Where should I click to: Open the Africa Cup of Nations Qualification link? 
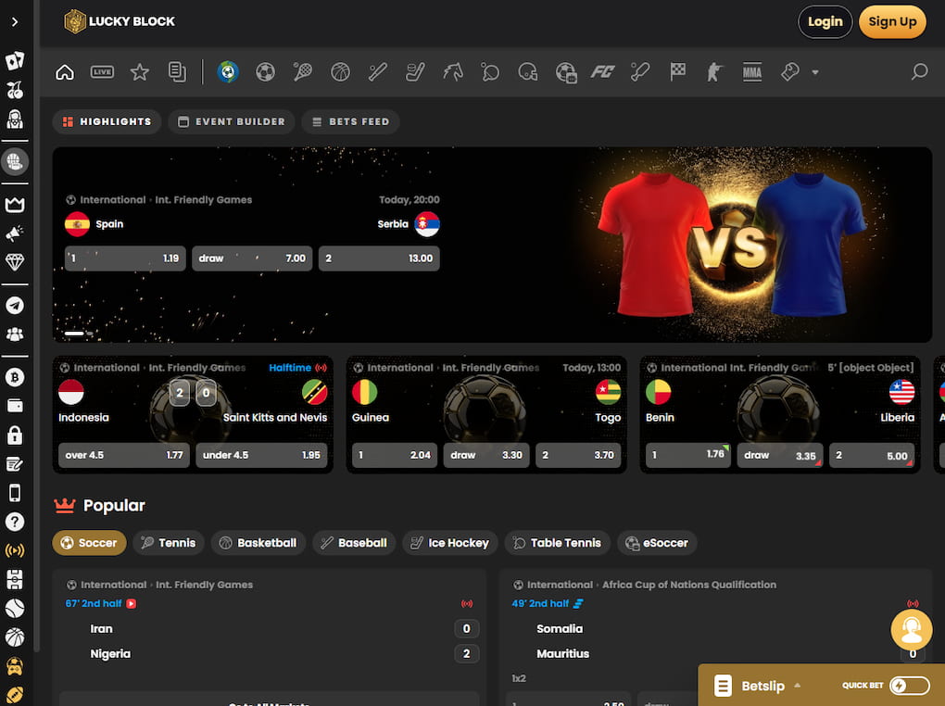[689, 585]
